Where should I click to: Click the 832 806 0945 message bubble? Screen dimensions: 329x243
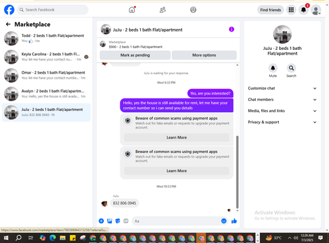tap(124, 203)
